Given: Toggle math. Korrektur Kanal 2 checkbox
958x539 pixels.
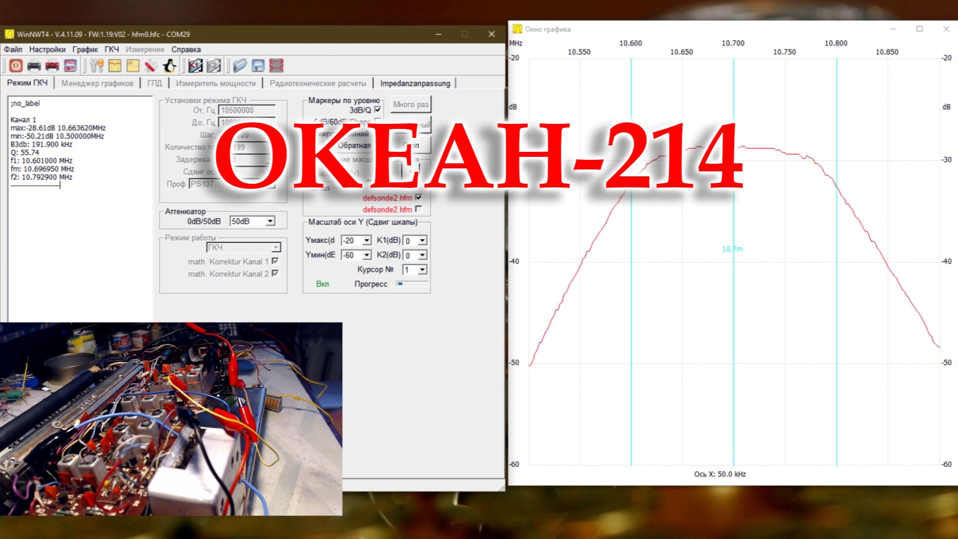Looking at the screenshot, I should (275, 273).
